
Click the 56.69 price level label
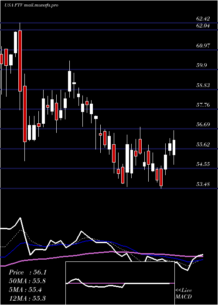pyautogui.click(x=203, y=125)
